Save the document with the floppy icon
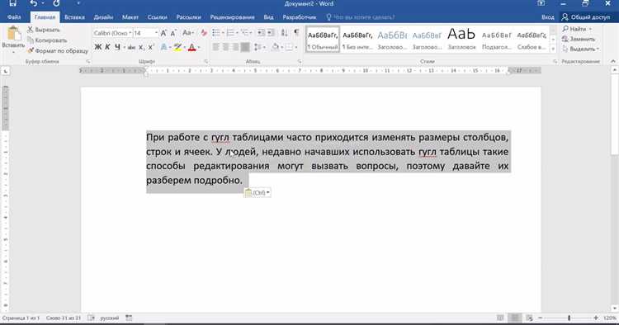The width and height of the screenshot is (619, 325). (12, 3)
